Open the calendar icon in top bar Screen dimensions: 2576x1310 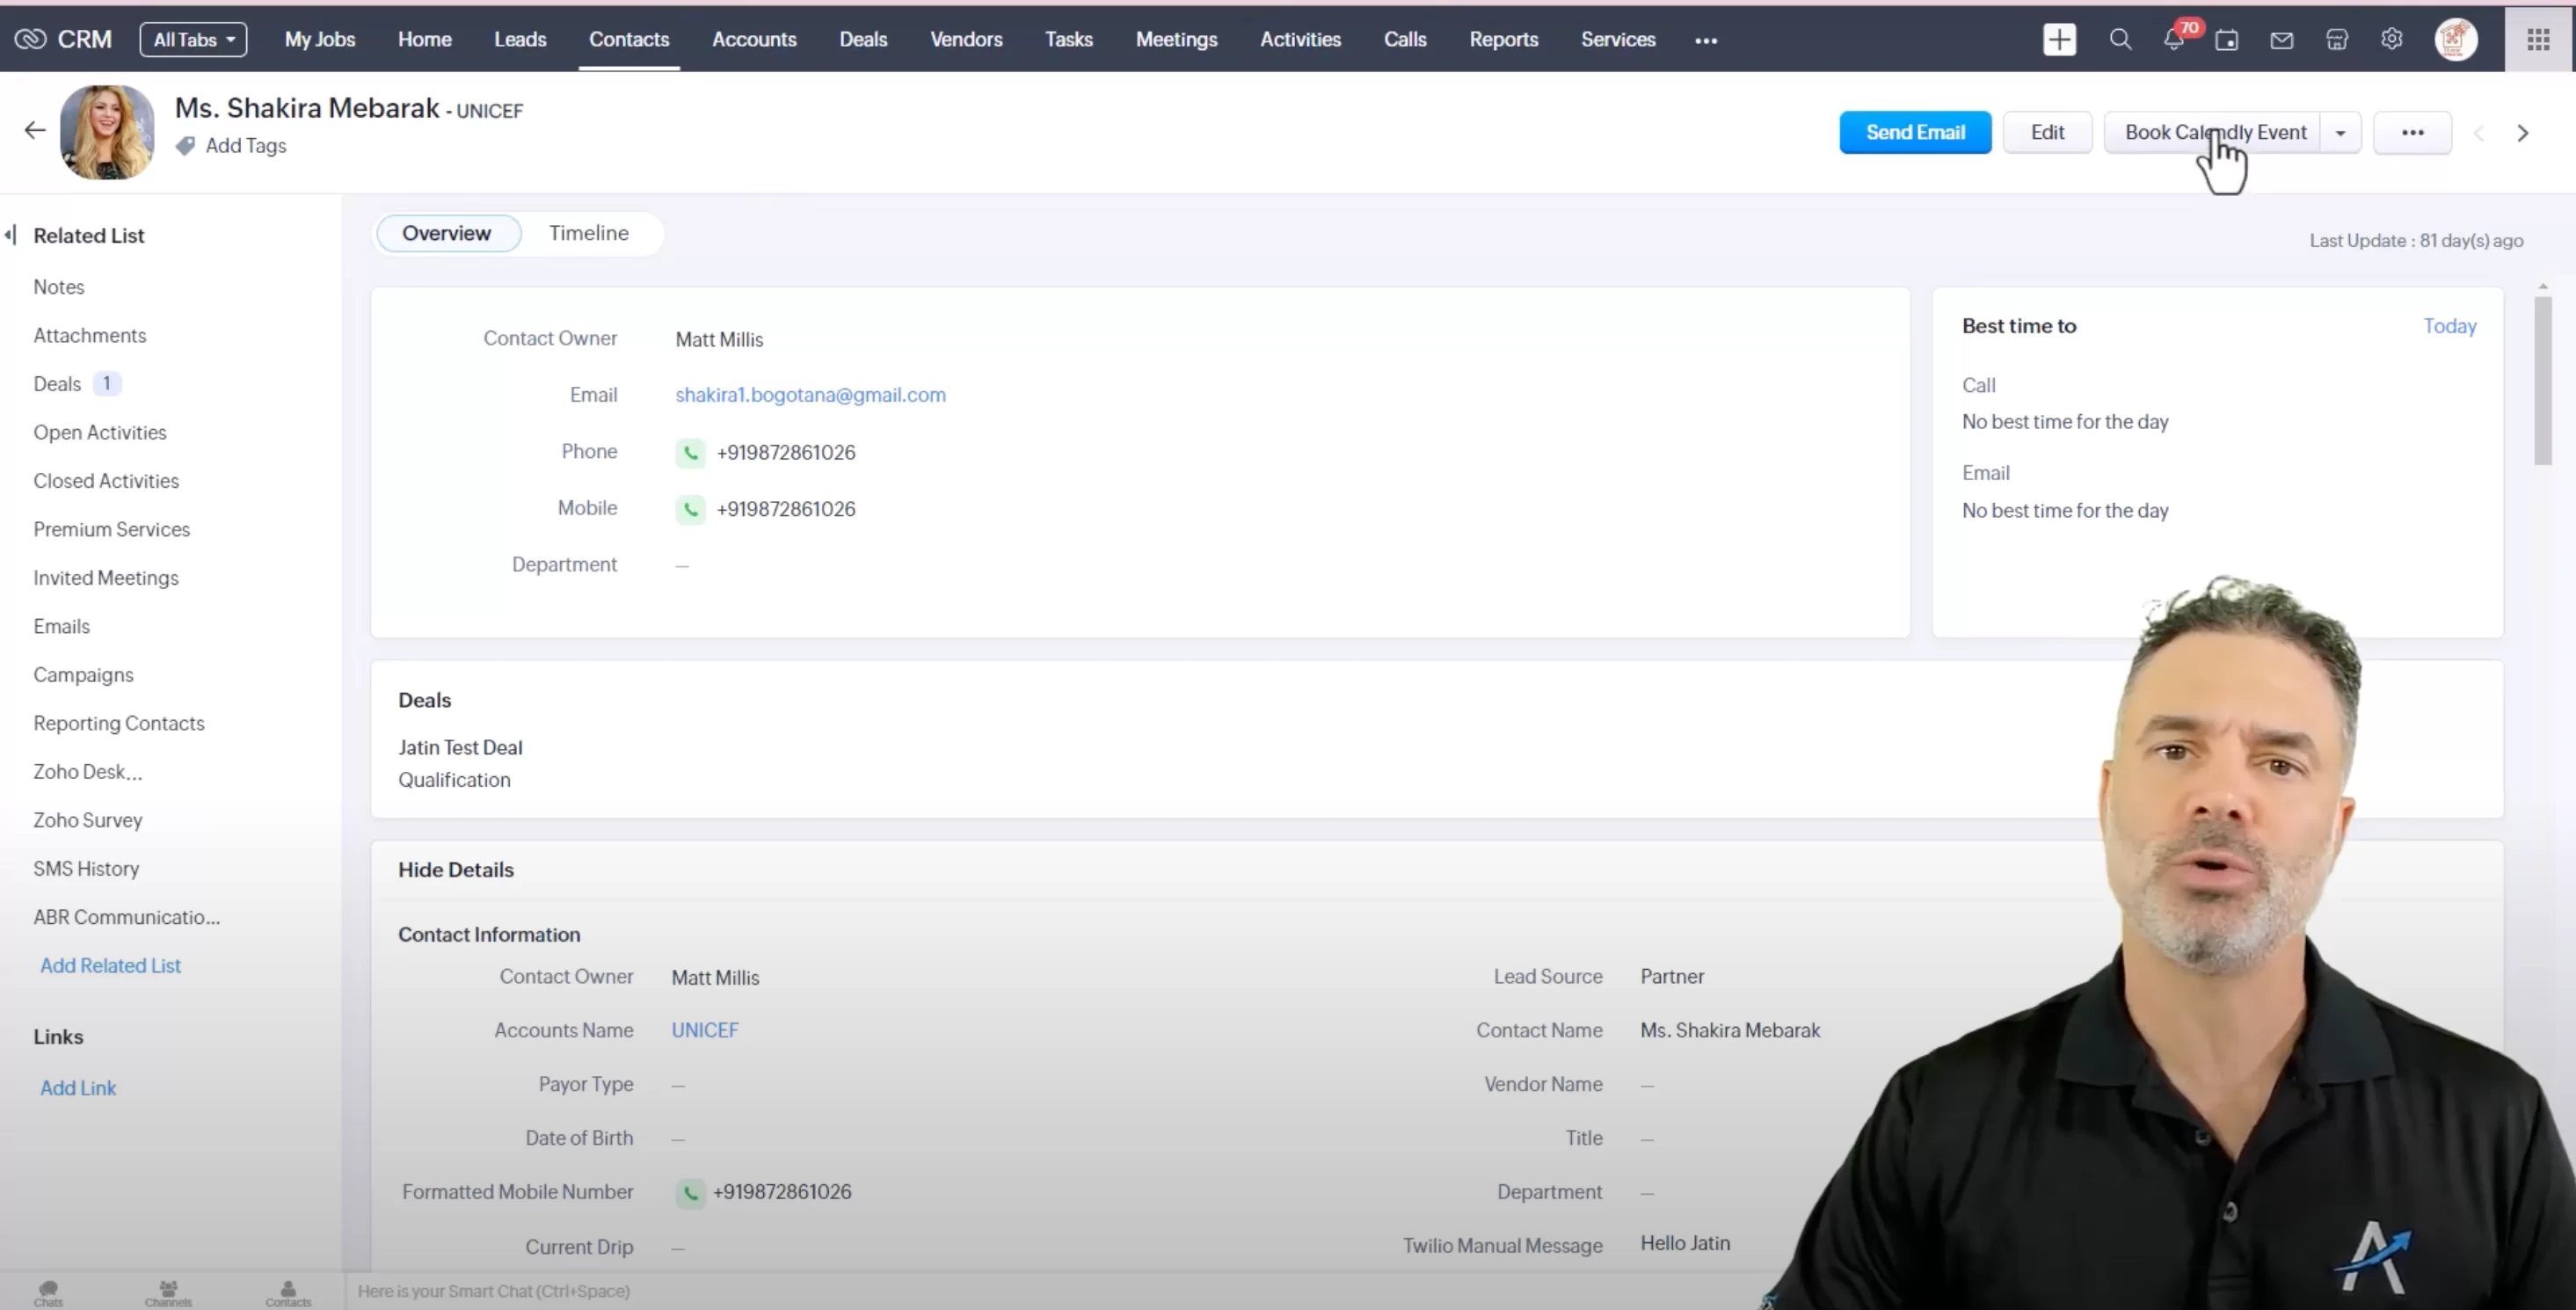click(x=2227, y=40)
